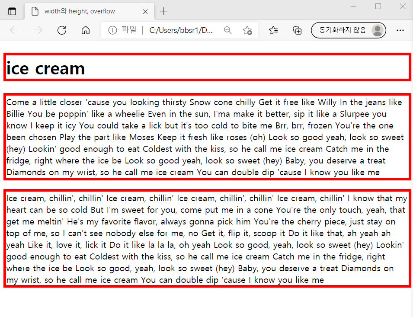Close the browser window

click(x=403, y=6)
